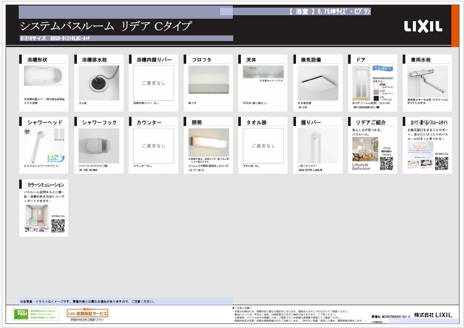Click the 握りバー grab bar photo
Viewport: 464px width, 328px height.
[x=318, y=146]
